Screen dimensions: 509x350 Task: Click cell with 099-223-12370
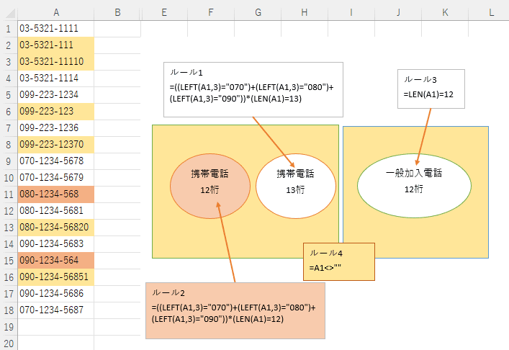click(56, 145)
